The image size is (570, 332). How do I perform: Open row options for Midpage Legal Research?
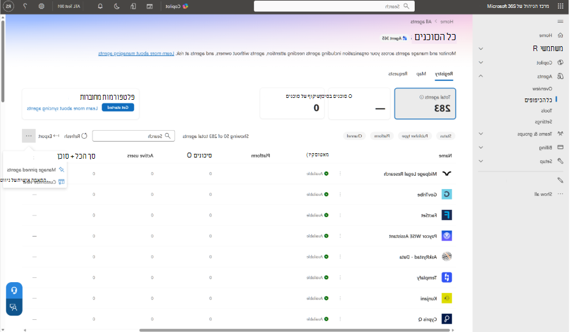(x=340, y=173)
